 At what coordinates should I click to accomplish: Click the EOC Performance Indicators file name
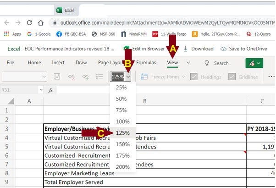[69, 49]
